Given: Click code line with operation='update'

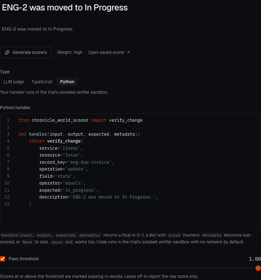Looking at the screenshot, I should tap(64, 169).
